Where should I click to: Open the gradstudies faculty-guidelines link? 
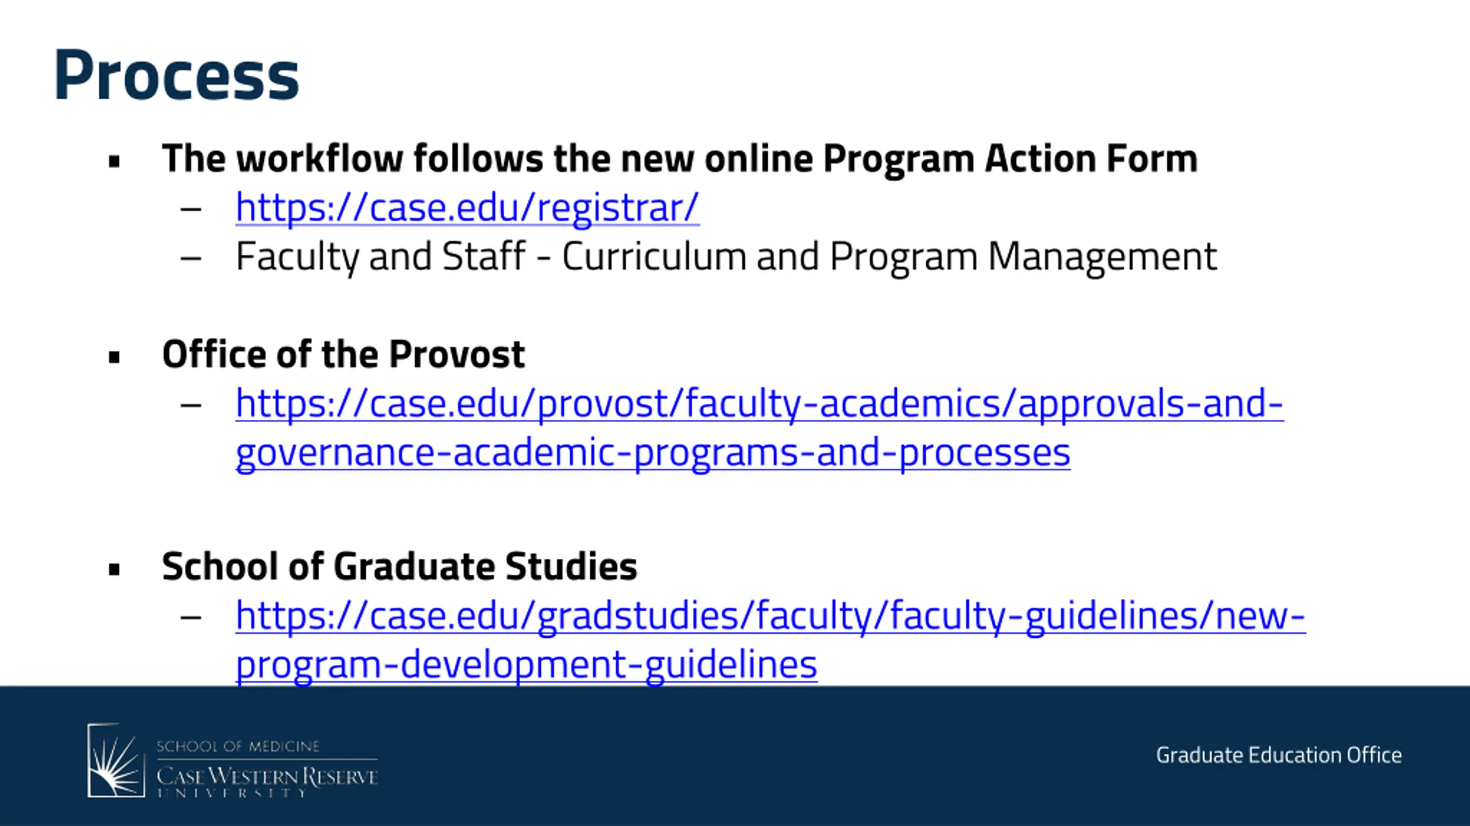point(771,617)
